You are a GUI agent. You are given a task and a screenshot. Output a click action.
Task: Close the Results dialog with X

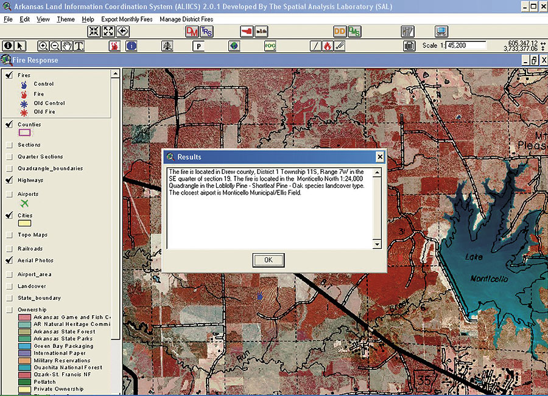380,157
